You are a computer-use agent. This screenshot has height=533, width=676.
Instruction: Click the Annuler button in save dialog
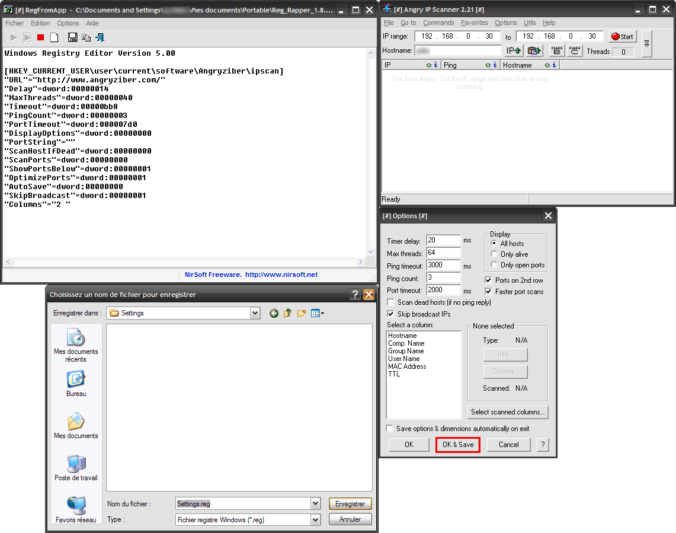(350, 519)
